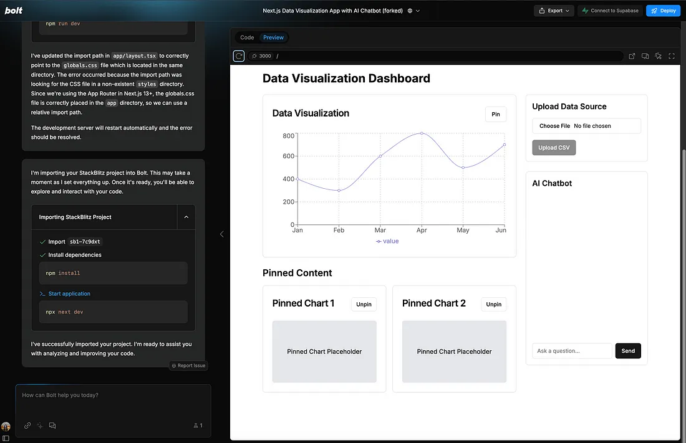Switch to the Code tab
Viewport: 686px width, 443px height.
(247, 37)
